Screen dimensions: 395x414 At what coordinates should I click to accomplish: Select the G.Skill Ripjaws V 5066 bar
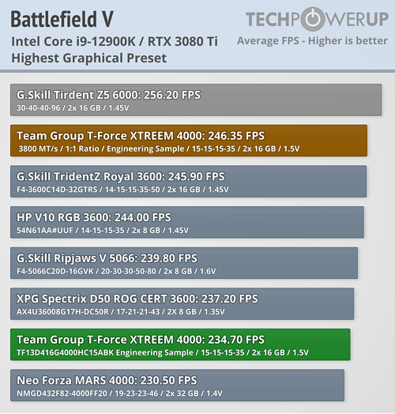[x=184, y=263]
